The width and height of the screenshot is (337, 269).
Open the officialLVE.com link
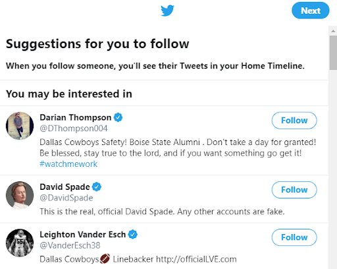[x=196, y=259]
